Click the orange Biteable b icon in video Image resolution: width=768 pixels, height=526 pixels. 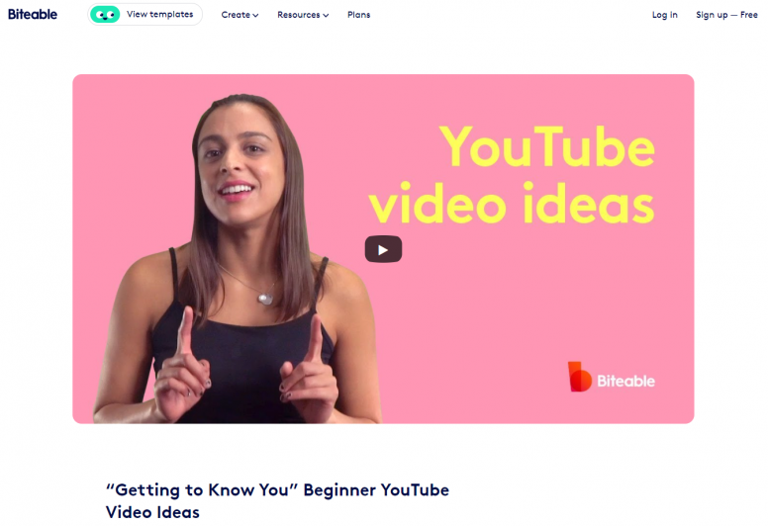pyautogui.click(x=579, y=377)
